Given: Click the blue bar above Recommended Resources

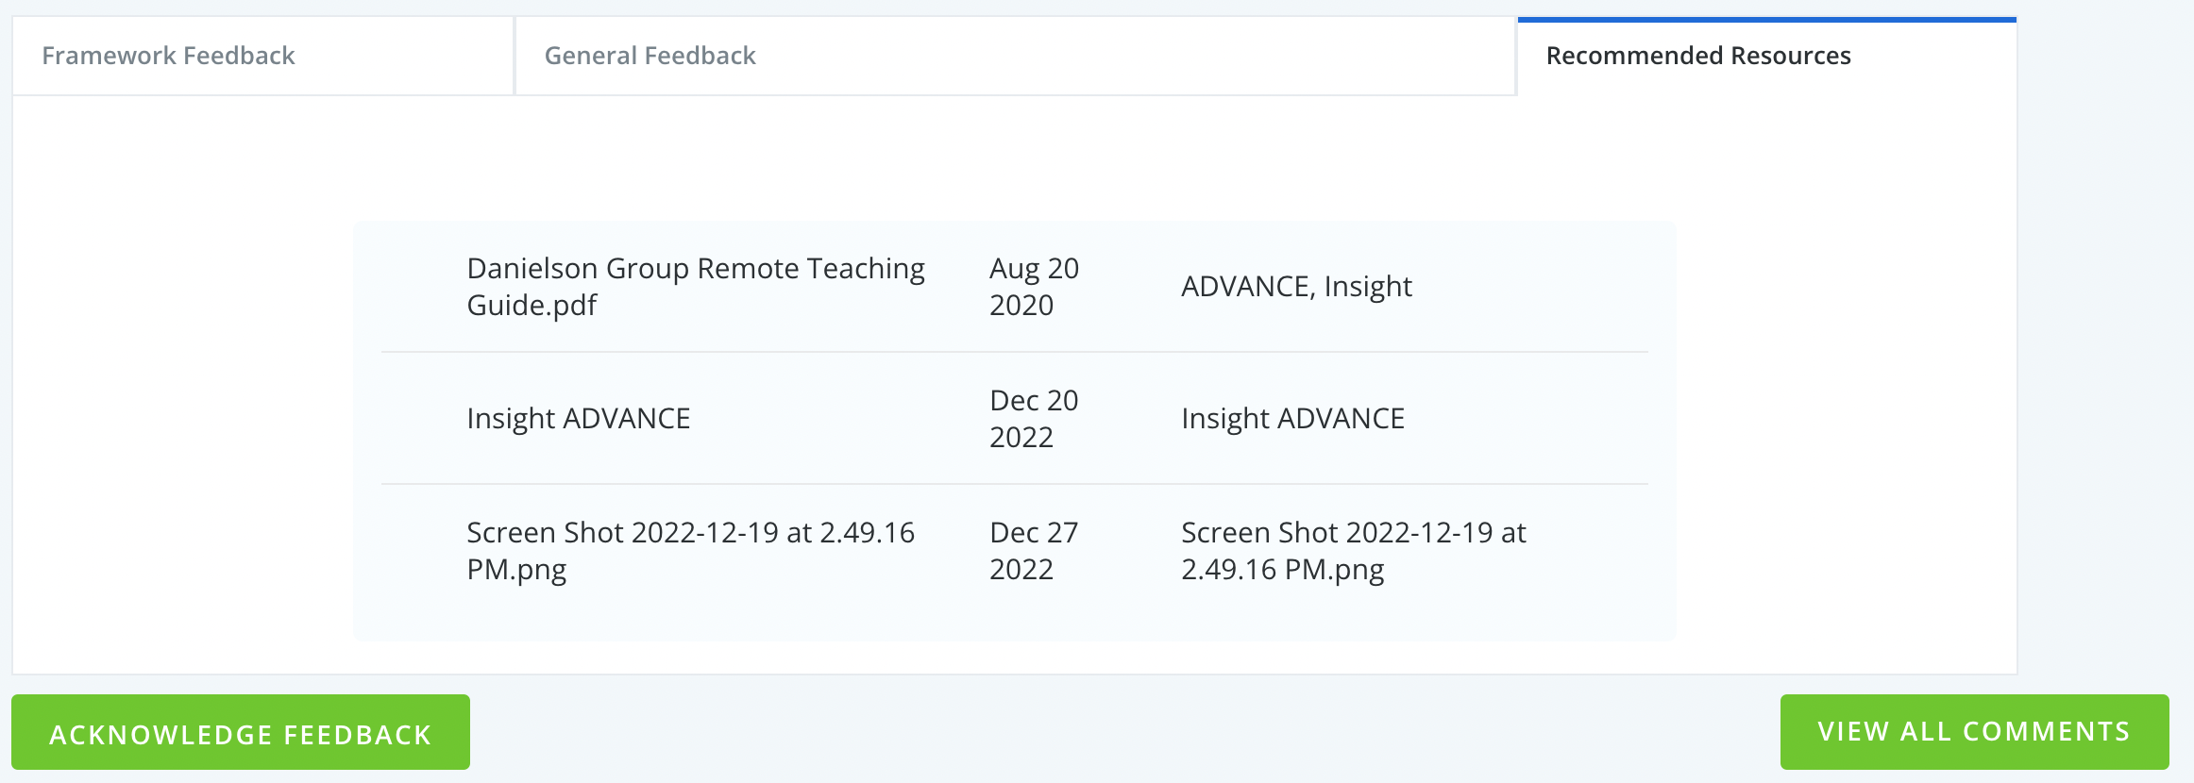Looking at the screenshot, I should click(1765, 19).
